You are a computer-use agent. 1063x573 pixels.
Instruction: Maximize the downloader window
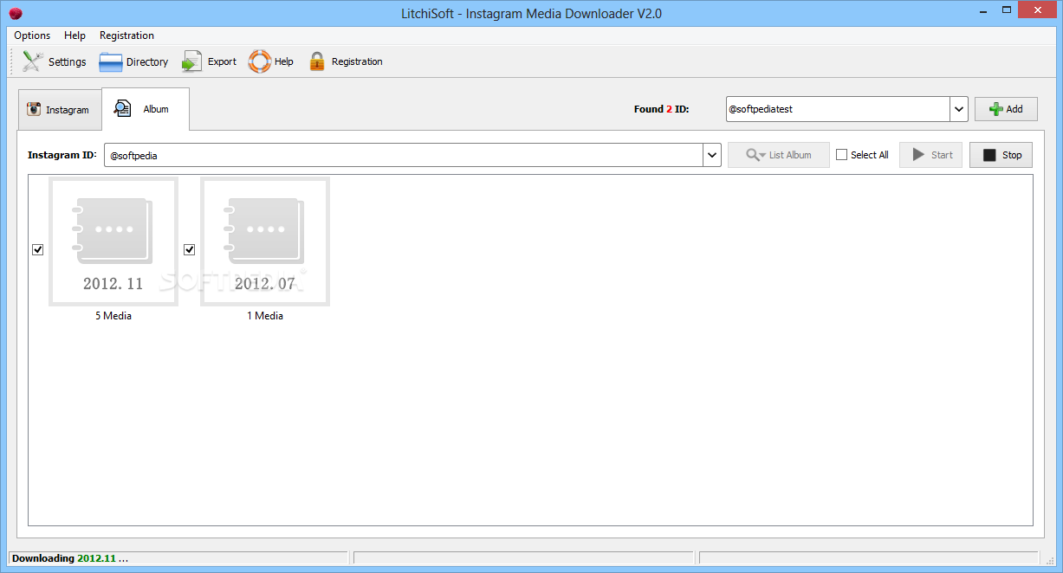[1007, 10]
